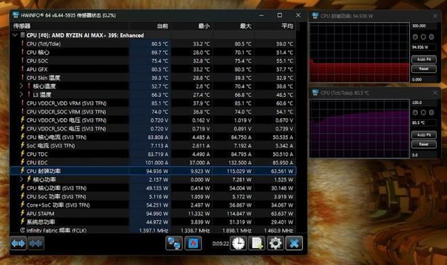This screenshot has height=265, width=447.
Task: Collapse the CPU [#0] AMD RYZEN AI MAX+ 395 group
Action: tap(15, 35)
